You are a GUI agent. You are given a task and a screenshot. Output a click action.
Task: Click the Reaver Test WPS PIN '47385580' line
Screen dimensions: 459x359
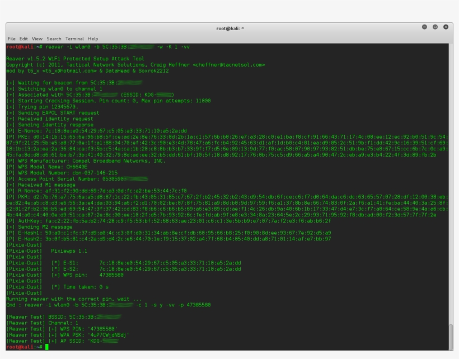[62, 329]
